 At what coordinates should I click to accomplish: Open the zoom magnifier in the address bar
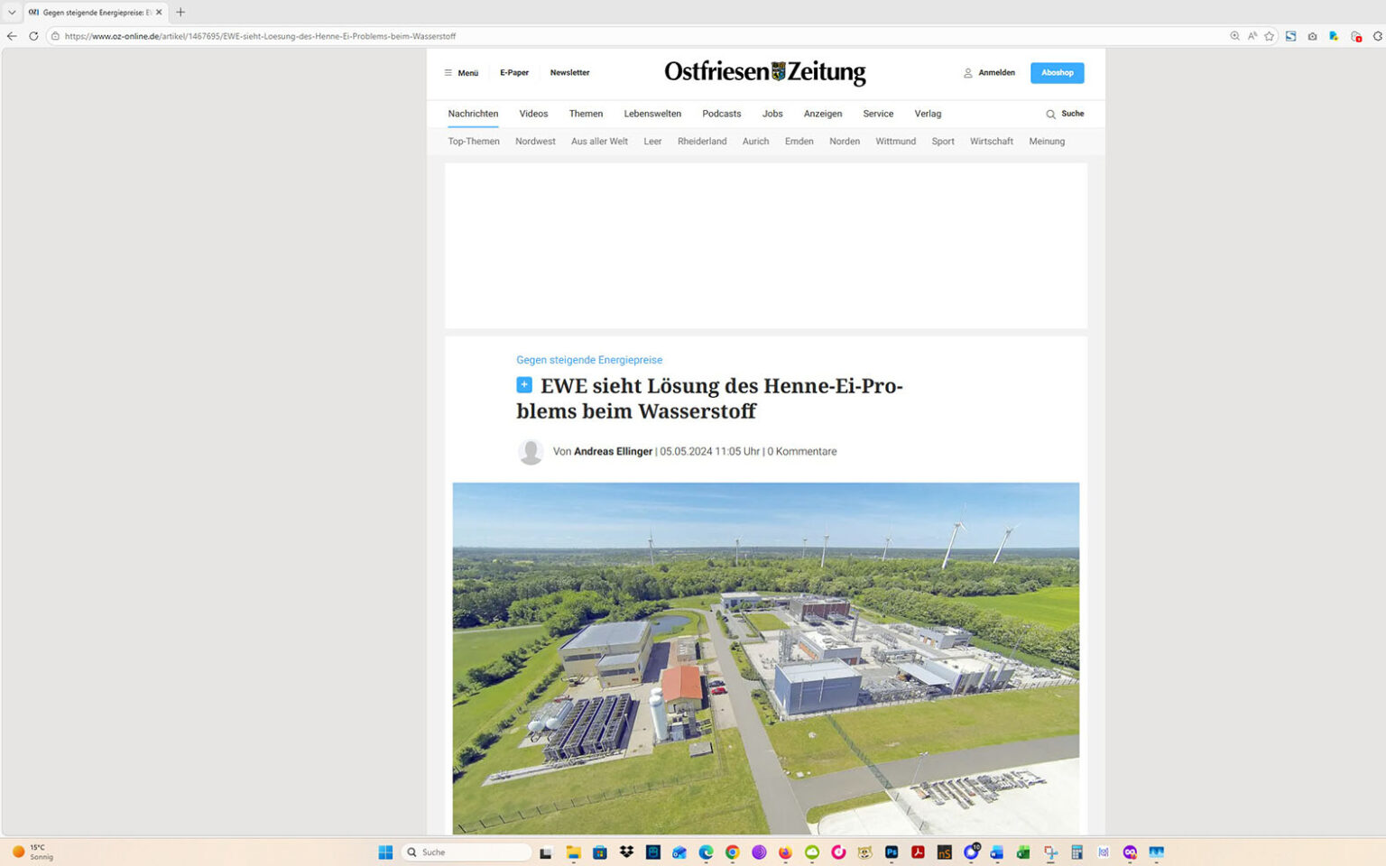(1235, 35)
